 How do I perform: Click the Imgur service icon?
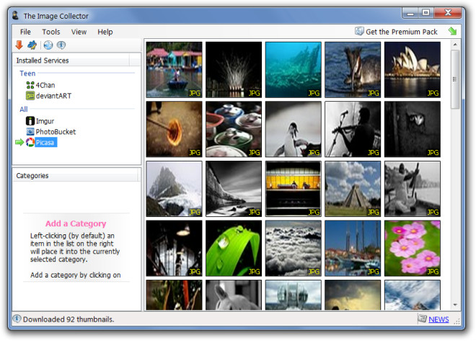click(x=30, y=120)
